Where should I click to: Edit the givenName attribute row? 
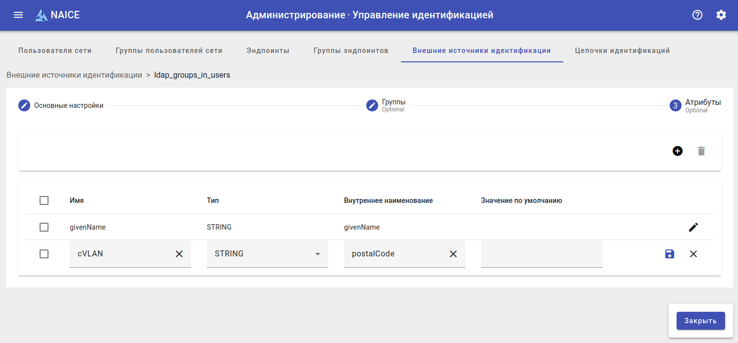pyautogui.click(x=693, y=227)
